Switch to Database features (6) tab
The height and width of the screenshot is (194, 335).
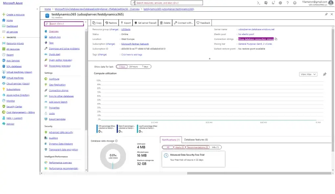point(196,140)
